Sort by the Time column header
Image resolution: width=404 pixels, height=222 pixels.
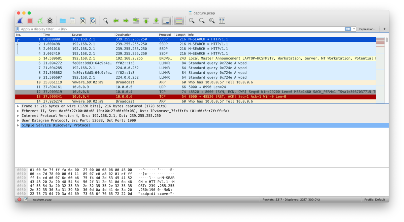56,35
